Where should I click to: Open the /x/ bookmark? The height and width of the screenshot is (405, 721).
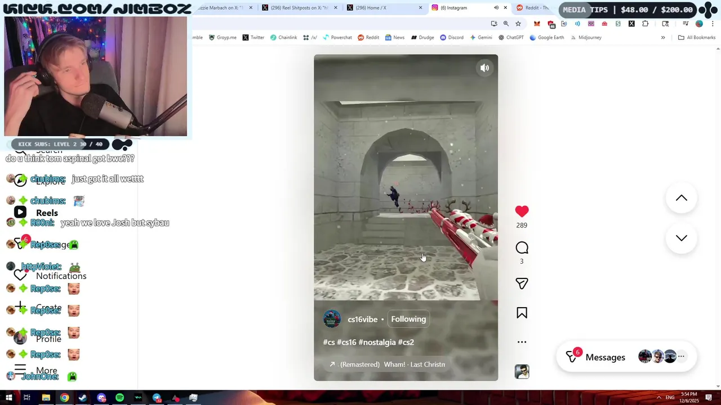click(310, 38)
